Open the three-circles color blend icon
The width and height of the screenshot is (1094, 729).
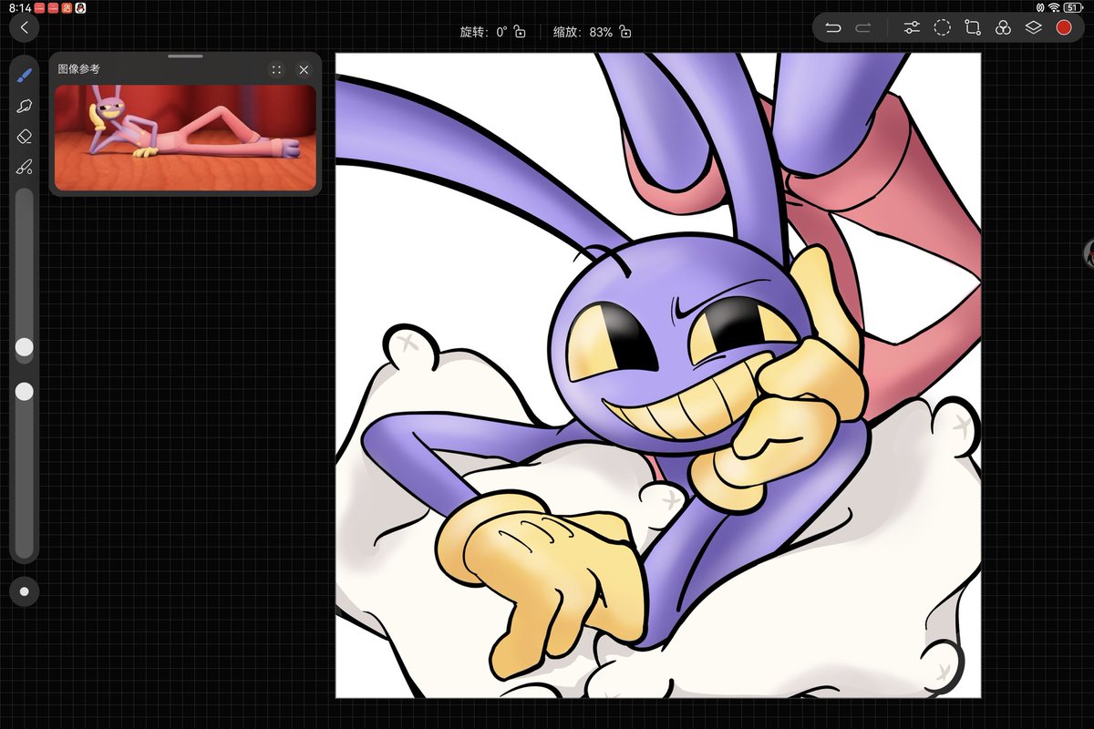click(x=1003, y=28)
